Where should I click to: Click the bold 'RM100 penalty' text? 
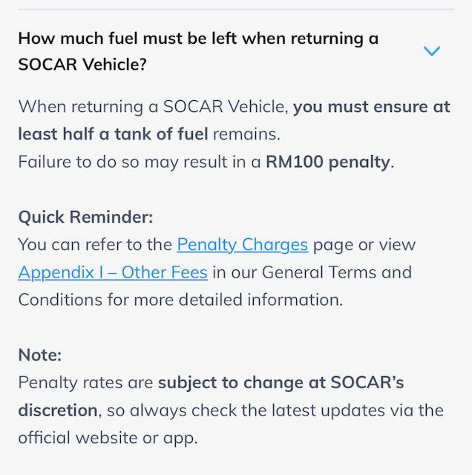[x=327, y=162]
